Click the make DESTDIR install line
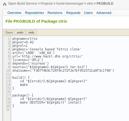Screen dimensions: 129x121 [51, 102]
